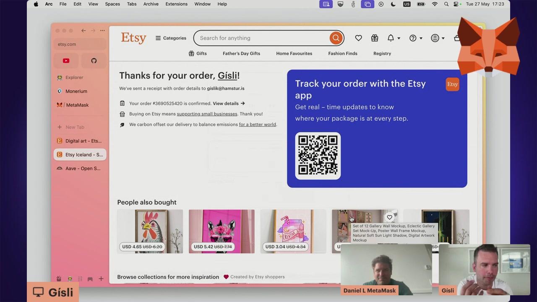Click the underlined Gísli name link

(x=227, y=76)
